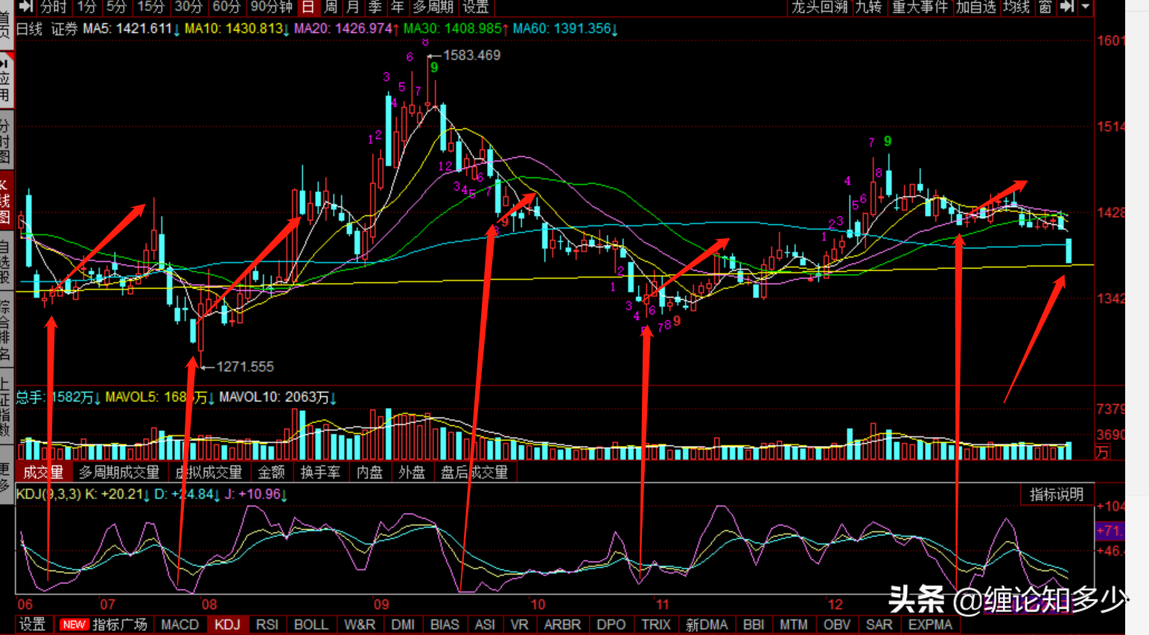Image resolution: width=1149 pixels, height=635 pixels.
Task: Select the 换手率 turnover tab
Action: coord(320,472)
